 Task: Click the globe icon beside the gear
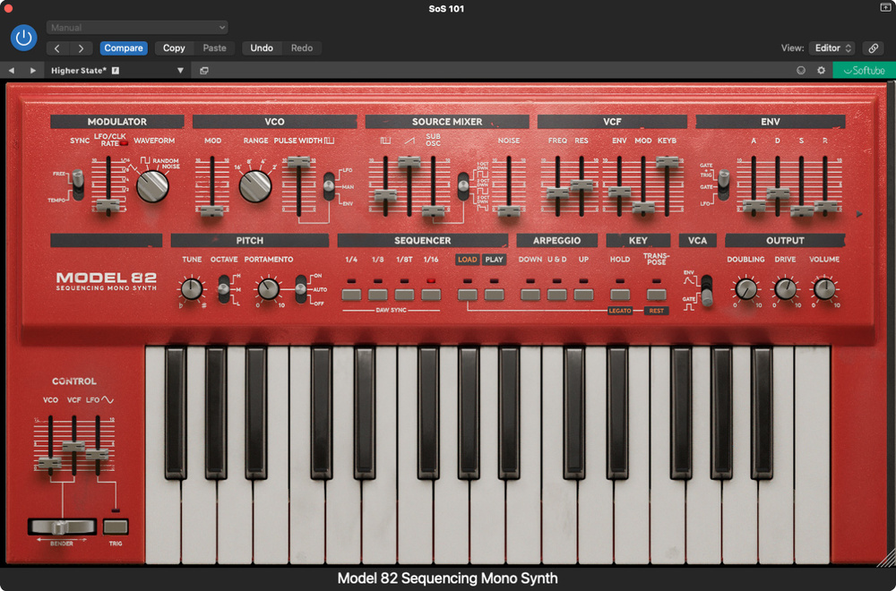click(800, 70)
